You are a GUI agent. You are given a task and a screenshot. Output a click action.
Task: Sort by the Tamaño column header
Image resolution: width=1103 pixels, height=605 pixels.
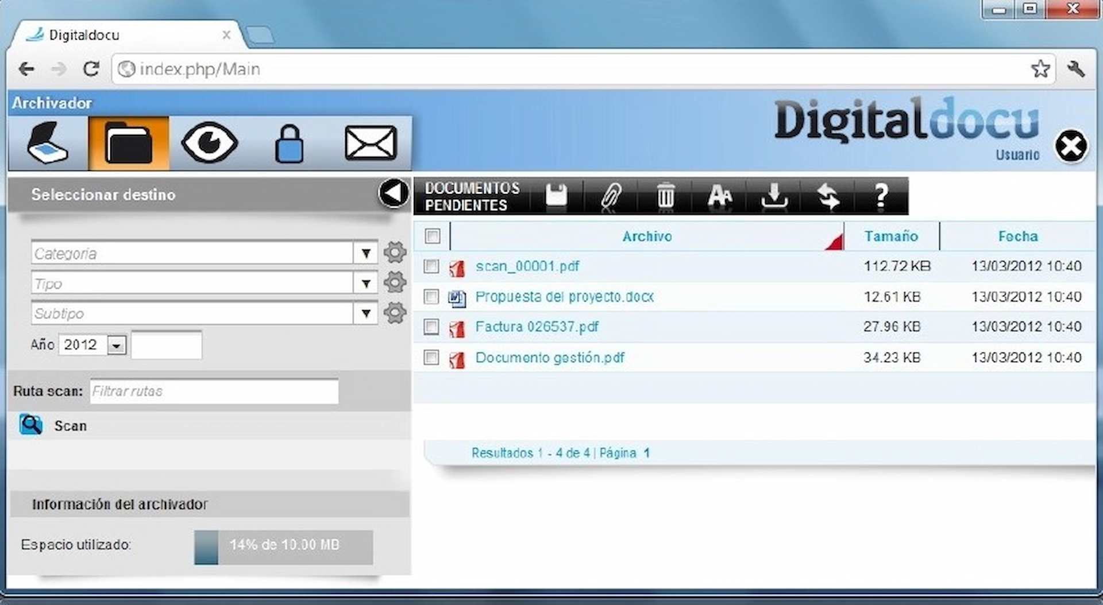click(x=891, y=236)
